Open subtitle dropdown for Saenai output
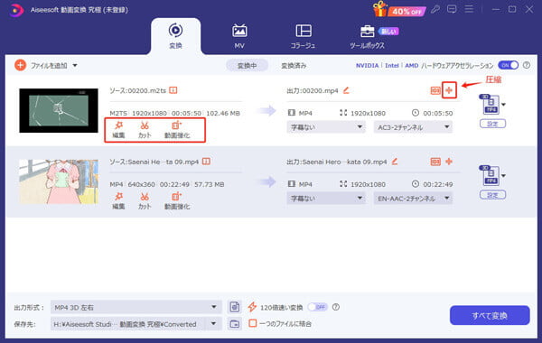This screenshot has height=343, width=542. [326, 199]
